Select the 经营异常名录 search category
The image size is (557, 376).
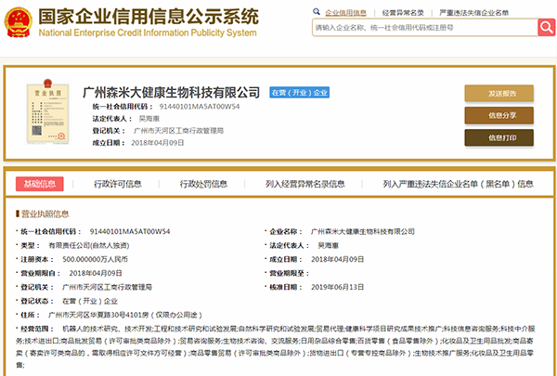(x=403, y=13)
